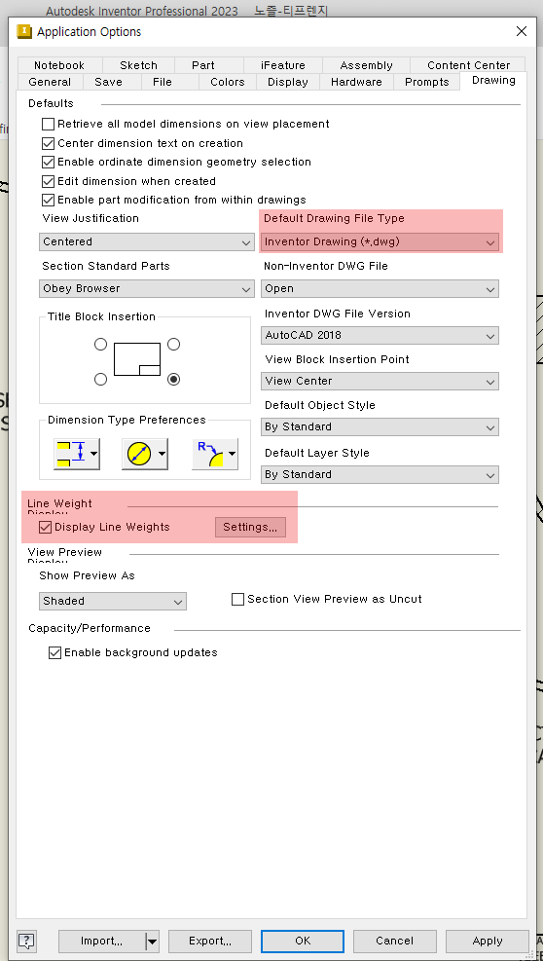Switch to the iFeature tab
Image resolution: width=543 pixels, height=961 pixels.
tap(282, 65)
